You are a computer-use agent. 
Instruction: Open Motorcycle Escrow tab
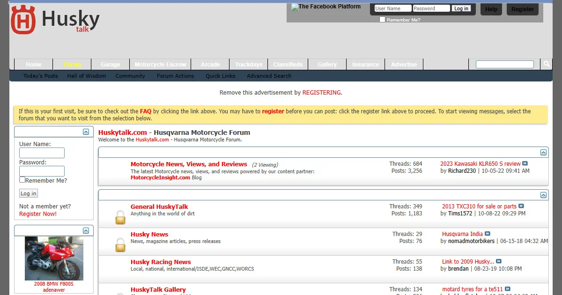click(x=161, y=64)
